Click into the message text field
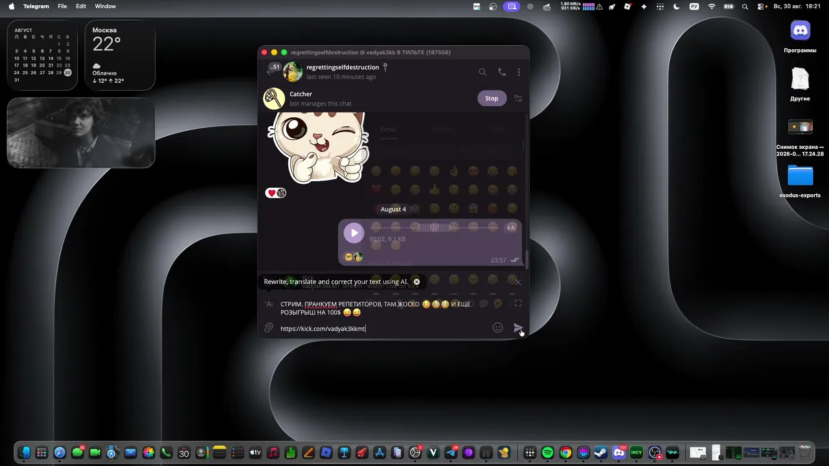 (x=382, y=316)
